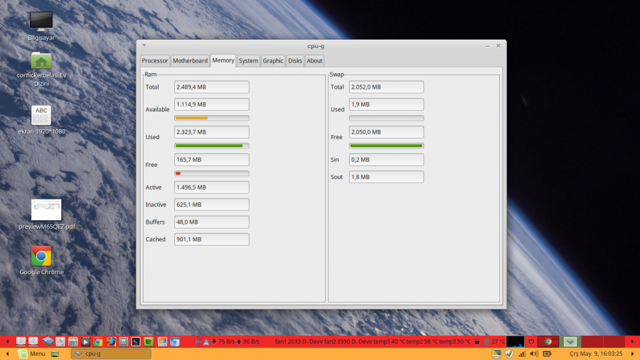Open the Google Chrome desktop shortcut

coord(41,256)
